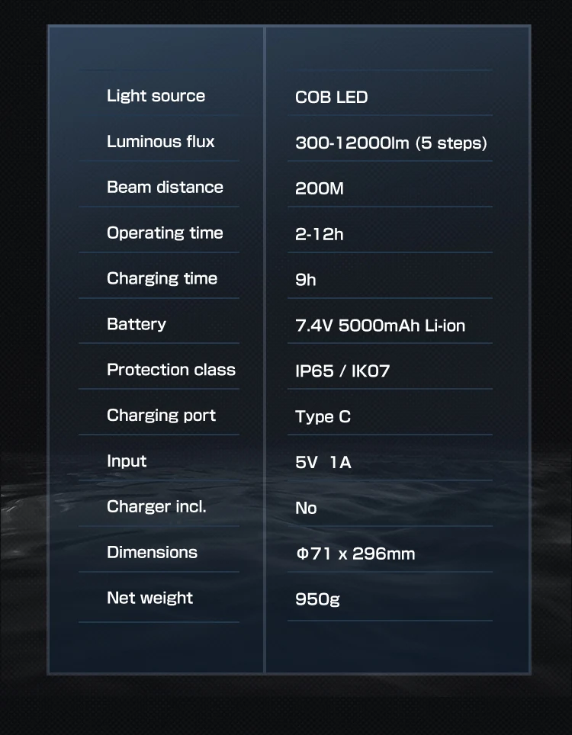The image size is (572, 735).
Task: Click the Light source label
Action: [156, 96]
